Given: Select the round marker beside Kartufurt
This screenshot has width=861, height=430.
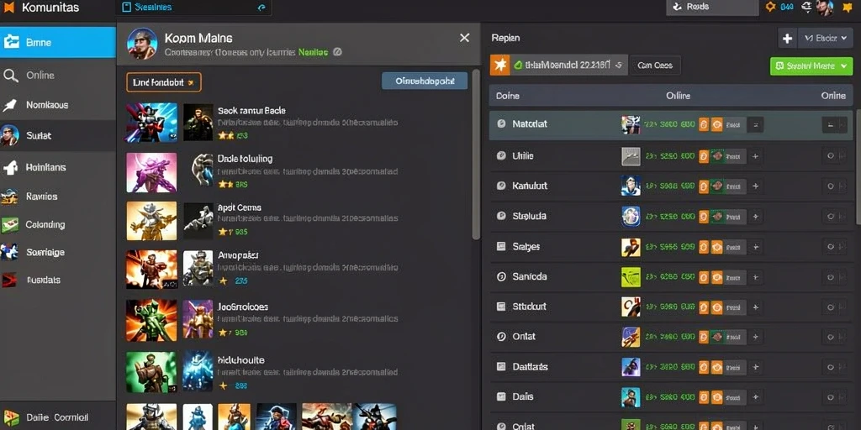Looking at the screenshot, I should coord(501,186).
